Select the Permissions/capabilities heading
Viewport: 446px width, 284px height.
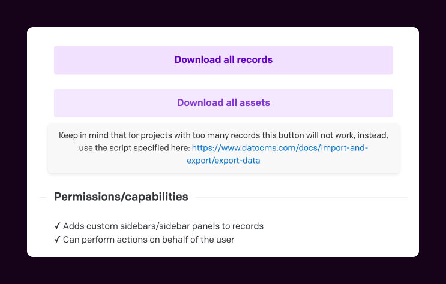121,197
